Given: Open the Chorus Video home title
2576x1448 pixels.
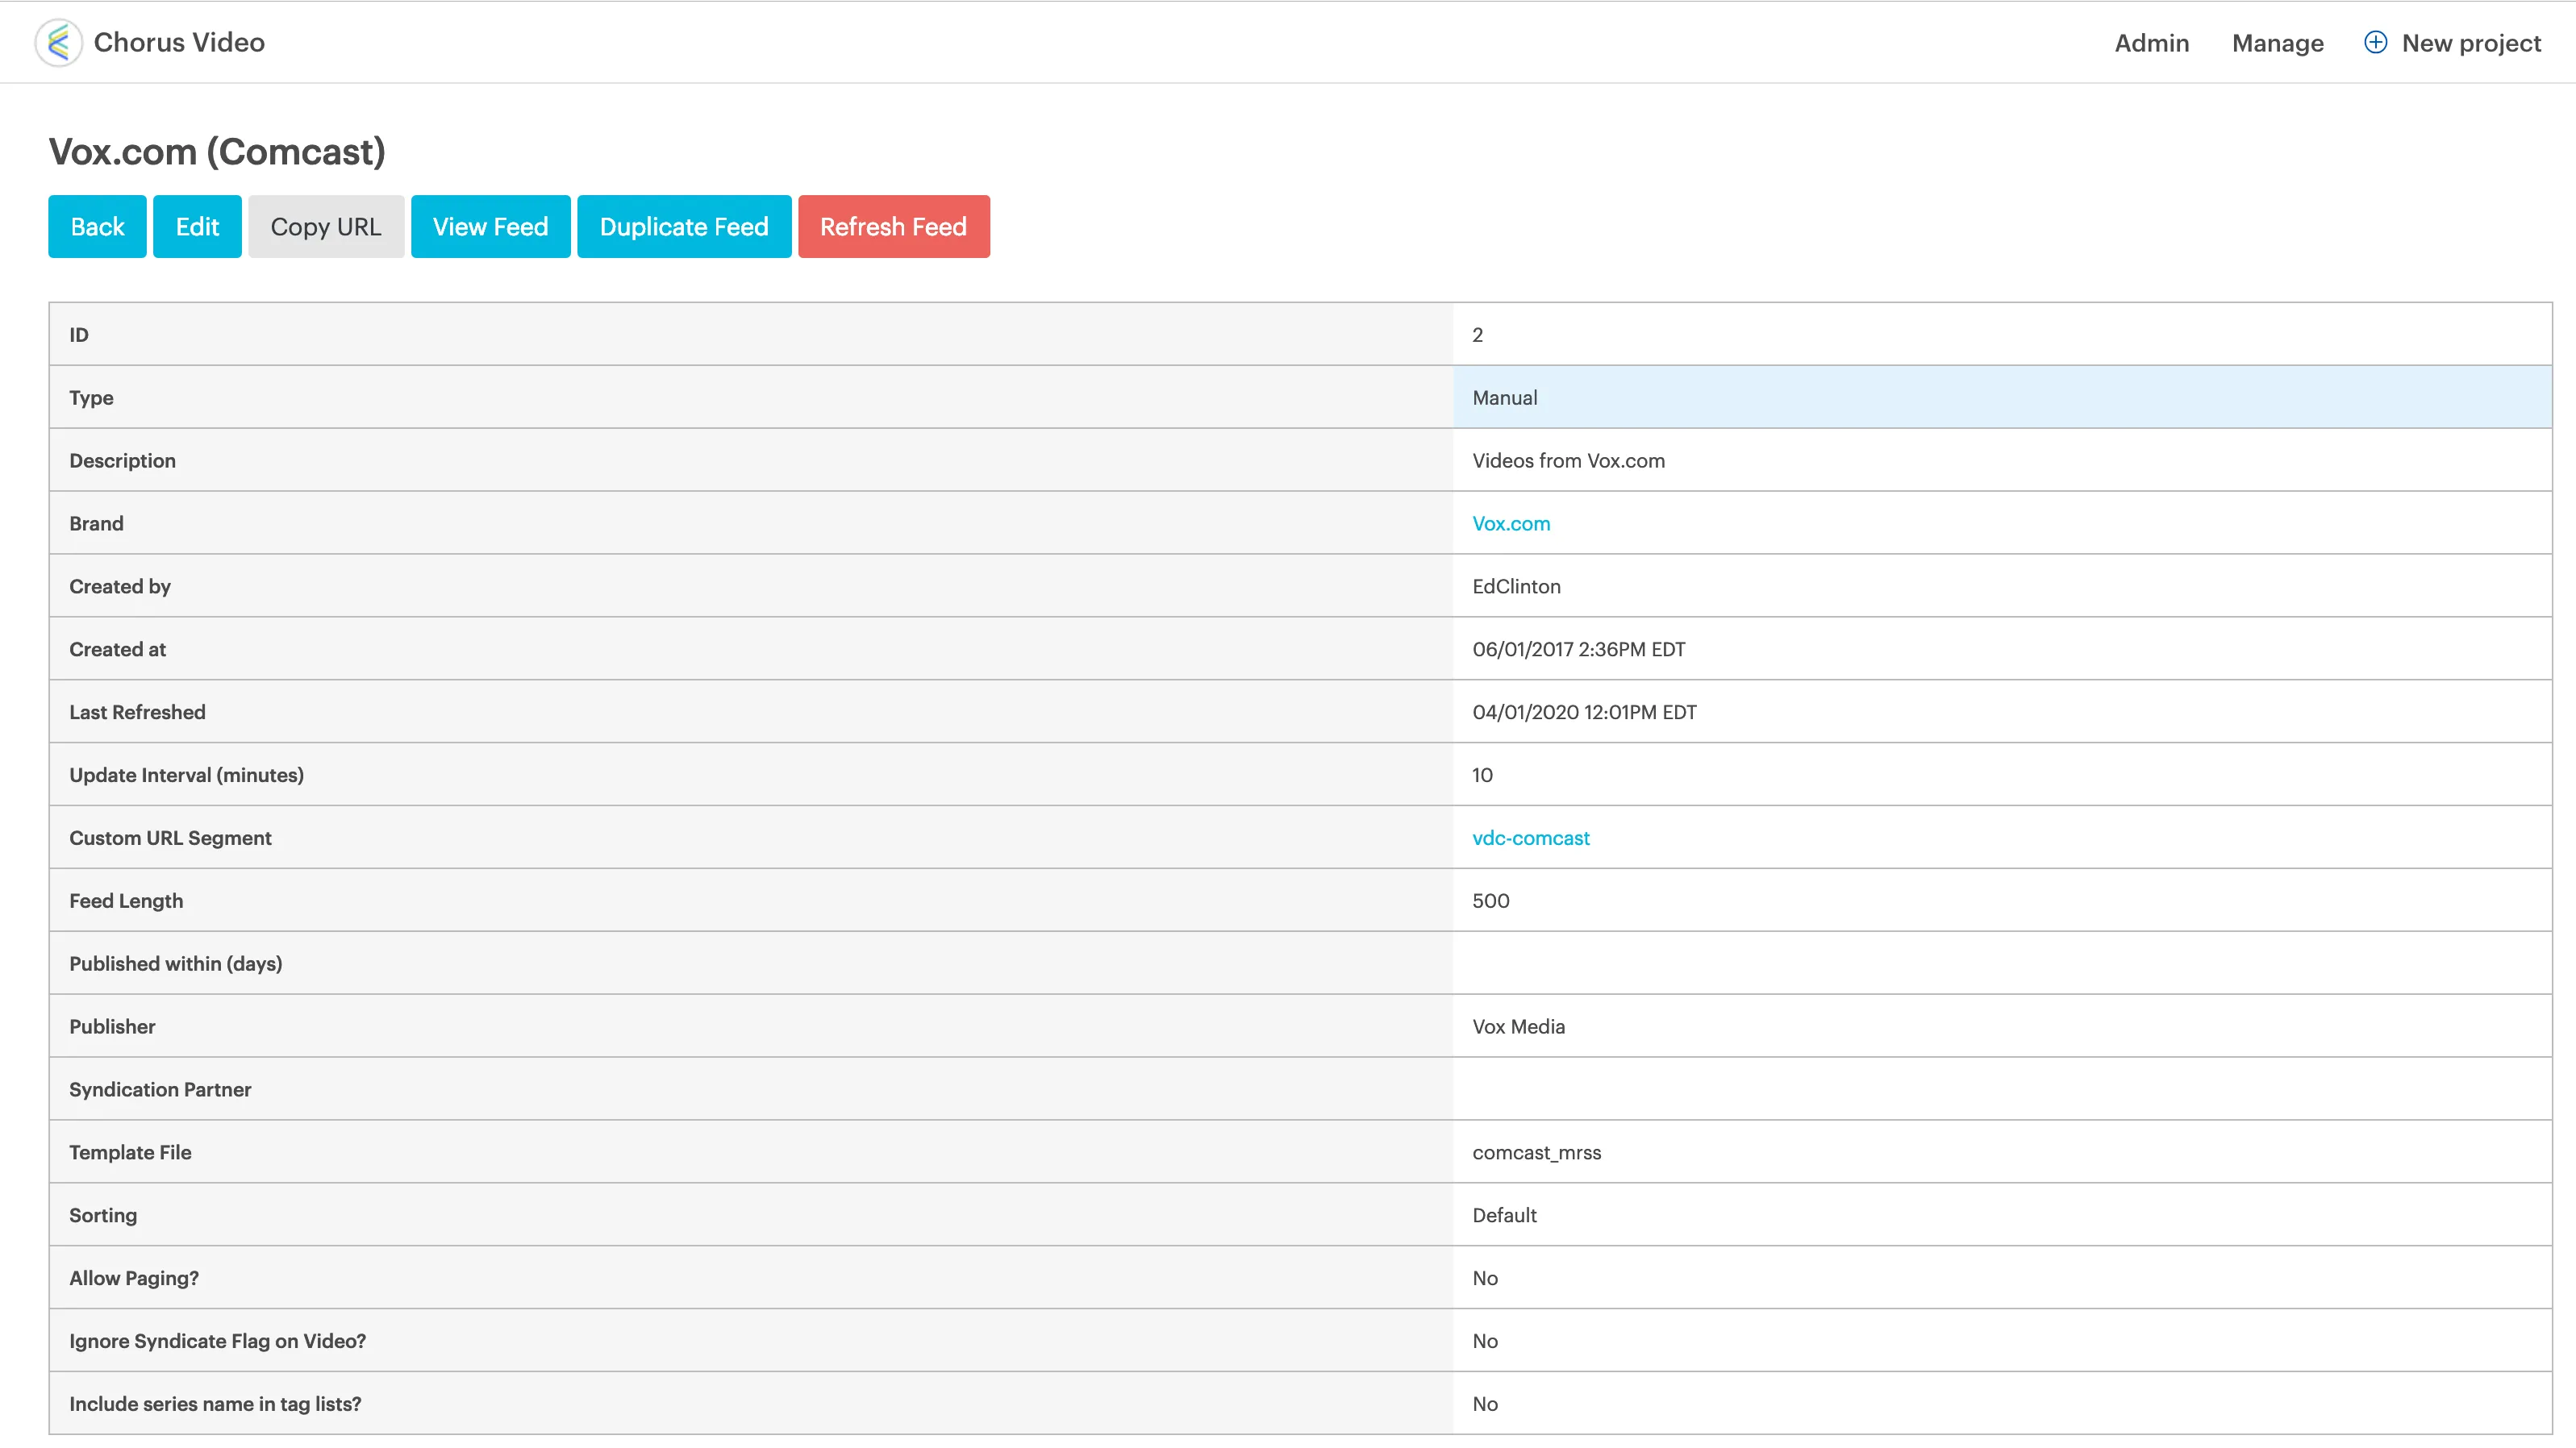Looking at the screenshot, I should pyautogui.click(x=179, y=43).
